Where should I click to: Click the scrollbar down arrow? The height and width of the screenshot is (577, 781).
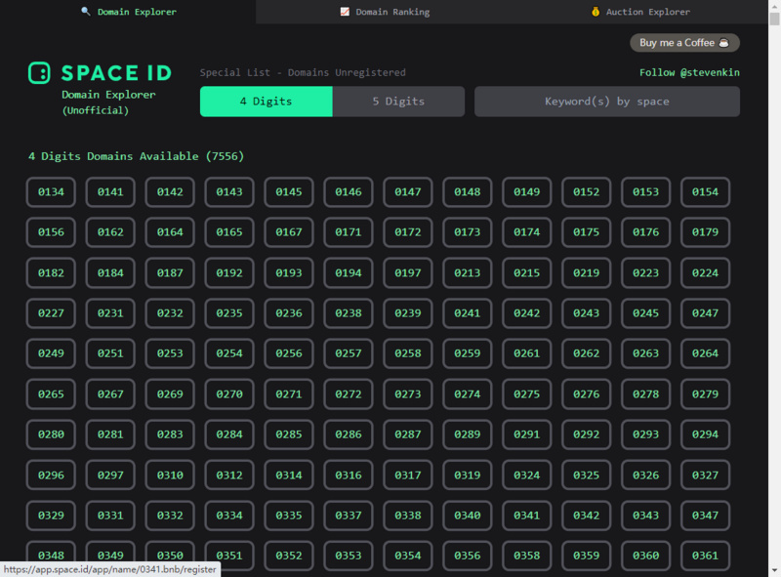point(774,569)
